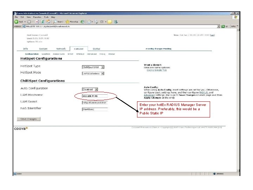Open the Edit menu

coord(22,17)
